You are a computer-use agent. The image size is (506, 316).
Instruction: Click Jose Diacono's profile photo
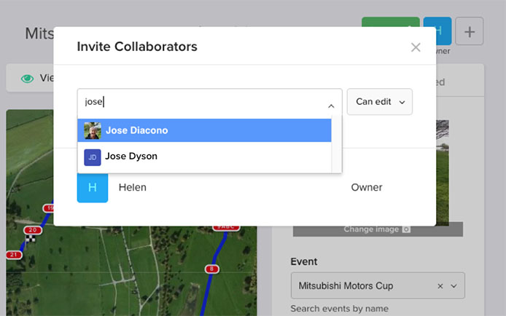[93, 130]
